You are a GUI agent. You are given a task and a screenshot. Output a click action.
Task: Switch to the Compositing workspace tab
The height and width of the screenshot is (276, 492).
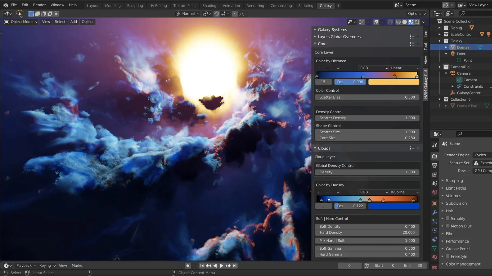(x=281, y=6)
